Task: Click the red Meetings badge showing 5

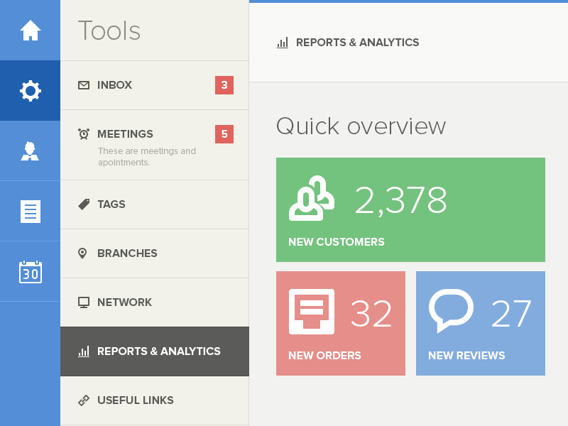Action: 224,134
